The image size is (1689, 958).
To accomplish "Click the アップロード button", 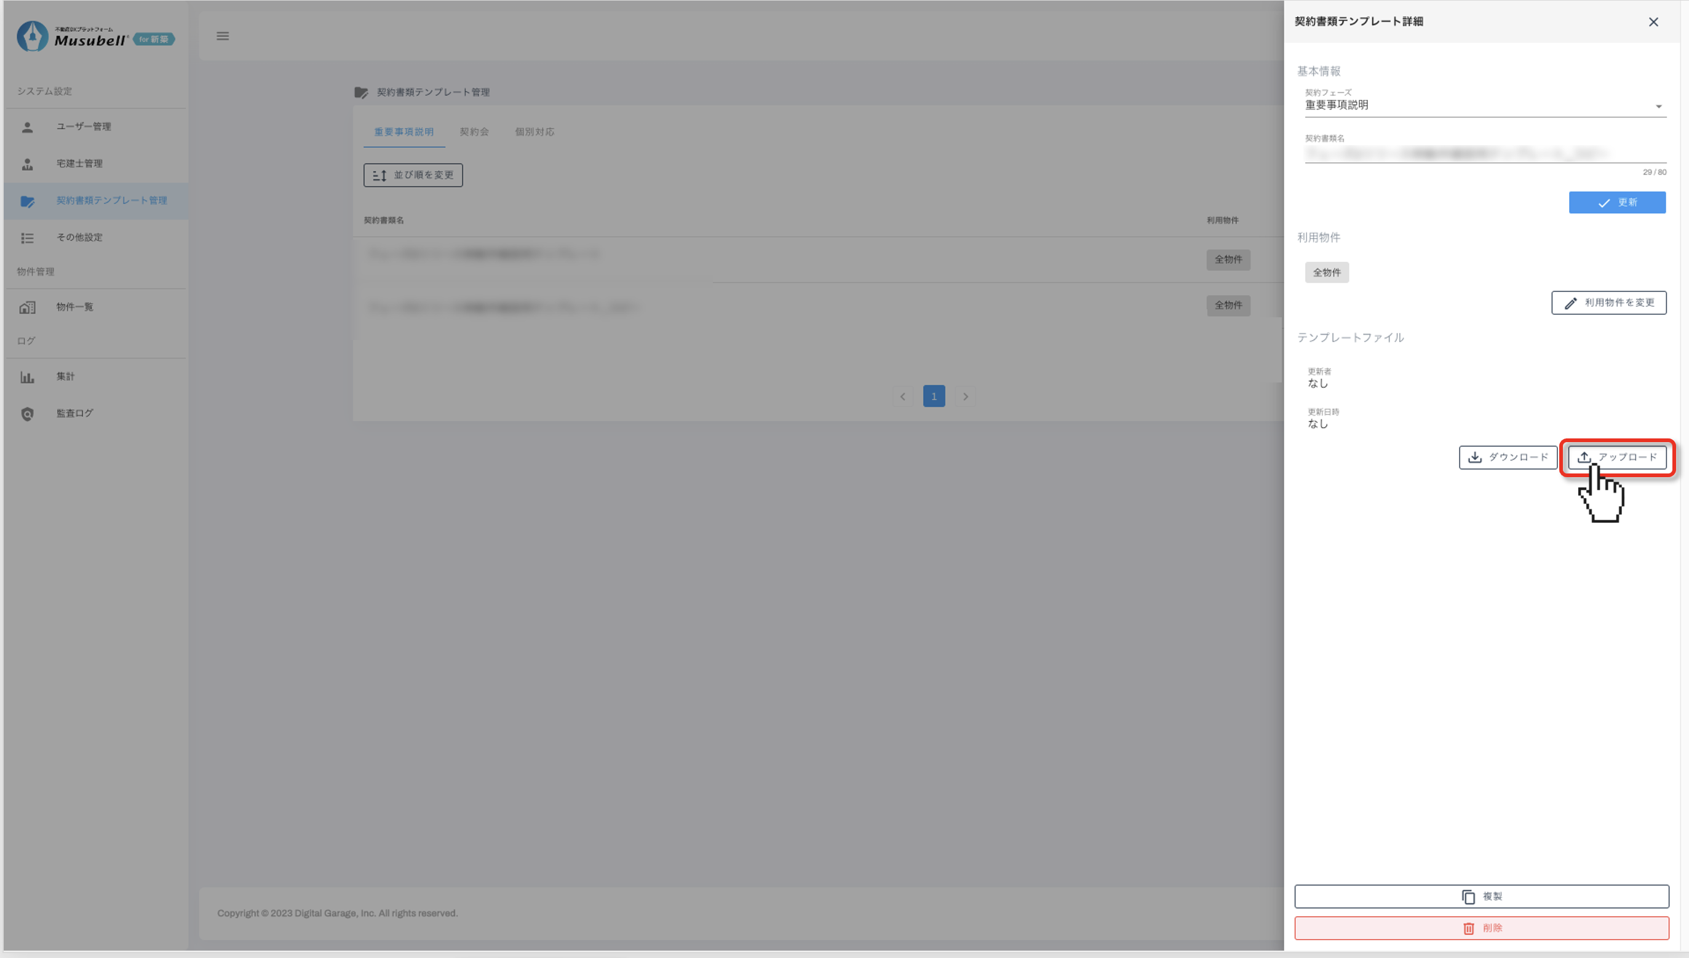I will point(1616,457).
